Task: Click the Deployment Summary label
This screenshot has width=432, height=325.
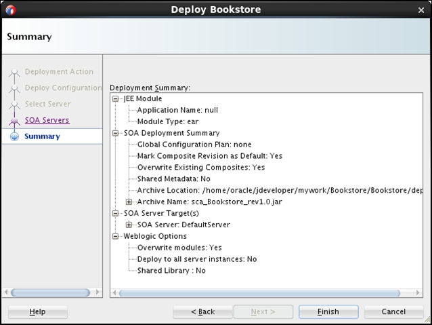Action: pyautogui.click(x=150, y=88)
